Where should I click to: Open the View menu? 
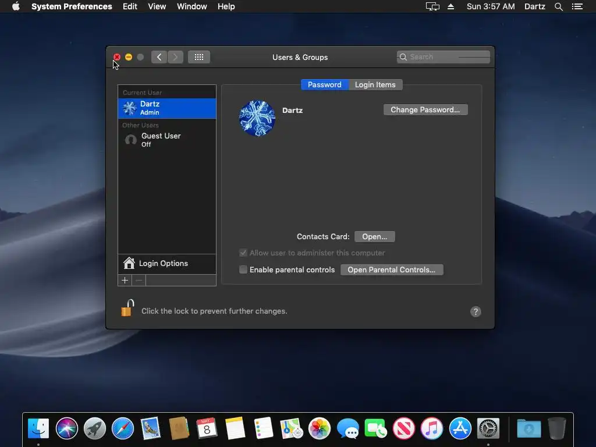[x=157, y=6]
